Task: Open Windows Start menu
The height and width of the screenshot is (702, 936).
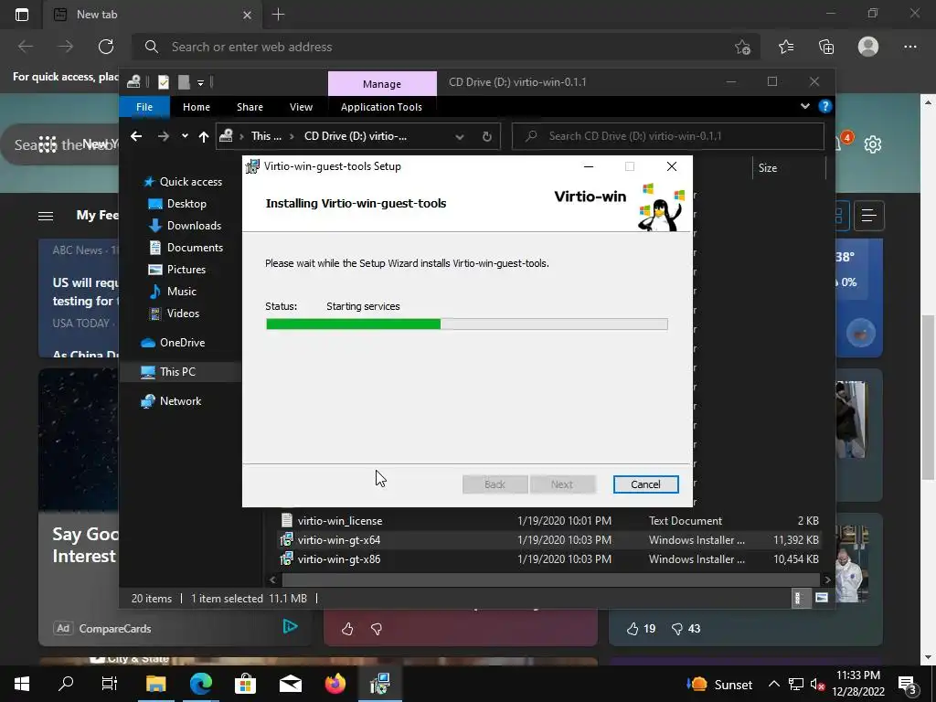Action: (x=22, y=684)
